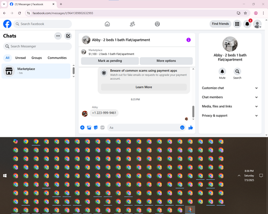Search in conversation magnifier icon
The height and width of the screenshot is (214, 268).
click(x=237, y=72)
